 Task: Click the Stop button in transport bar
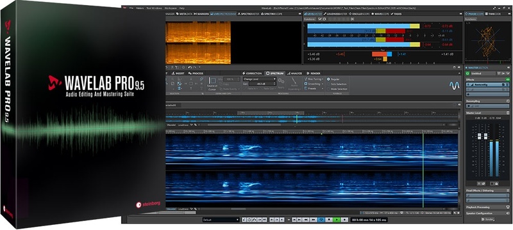329,220
